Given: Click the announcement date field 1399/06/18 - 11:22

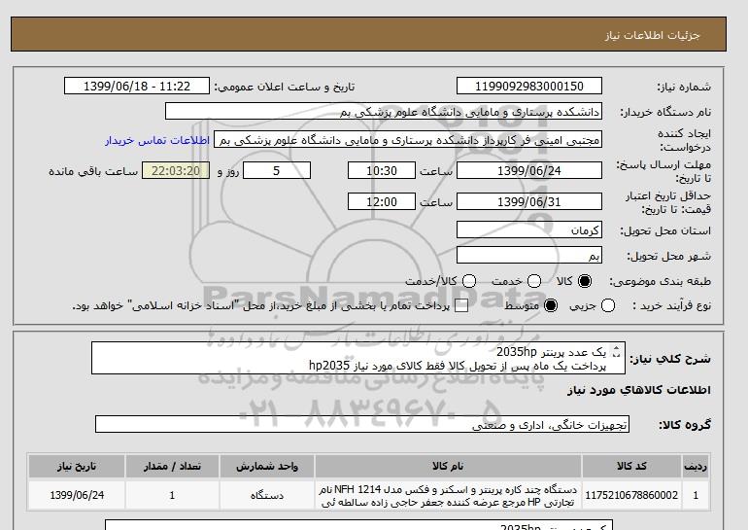Looking at the screenshot, I should 136,86.
